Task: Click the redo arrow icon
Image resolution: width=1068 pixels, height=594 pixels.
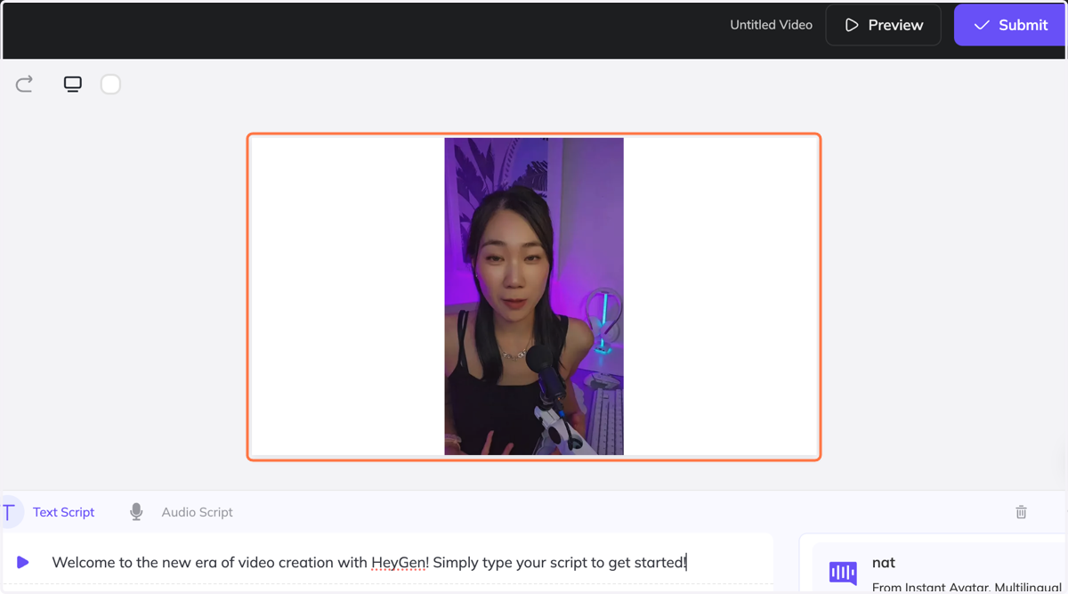Action: click(x=24, y=84)
